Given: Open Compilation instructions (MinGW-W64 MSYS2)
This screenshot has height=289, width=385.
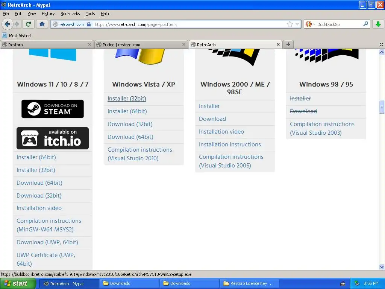Looking at the screenshot, I should point(49,225).
